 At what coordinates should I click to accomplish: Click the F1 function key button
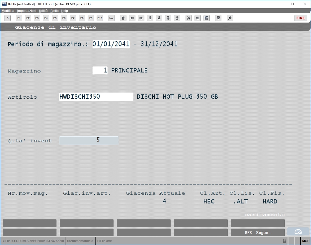pos(19,18)
